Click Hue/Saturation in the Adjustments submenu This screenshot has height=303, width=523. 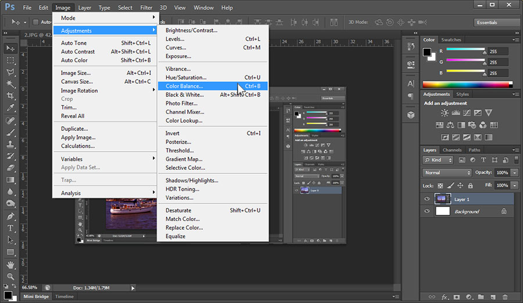185,77
